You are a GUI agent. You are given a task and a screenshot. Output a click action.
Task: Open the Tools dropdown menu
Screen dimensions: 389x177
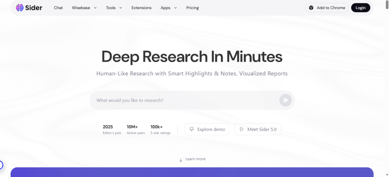[x=114, y=8]
